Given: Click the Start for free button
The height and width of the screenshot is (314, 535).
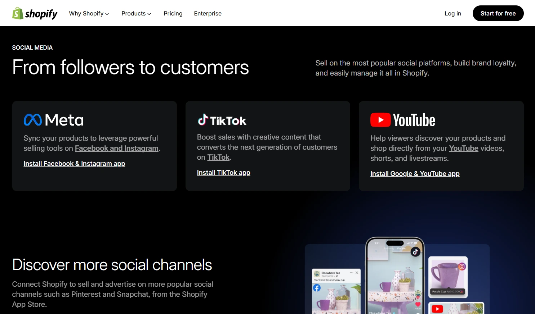Looking at the screenshot, I should pos(498,13).
